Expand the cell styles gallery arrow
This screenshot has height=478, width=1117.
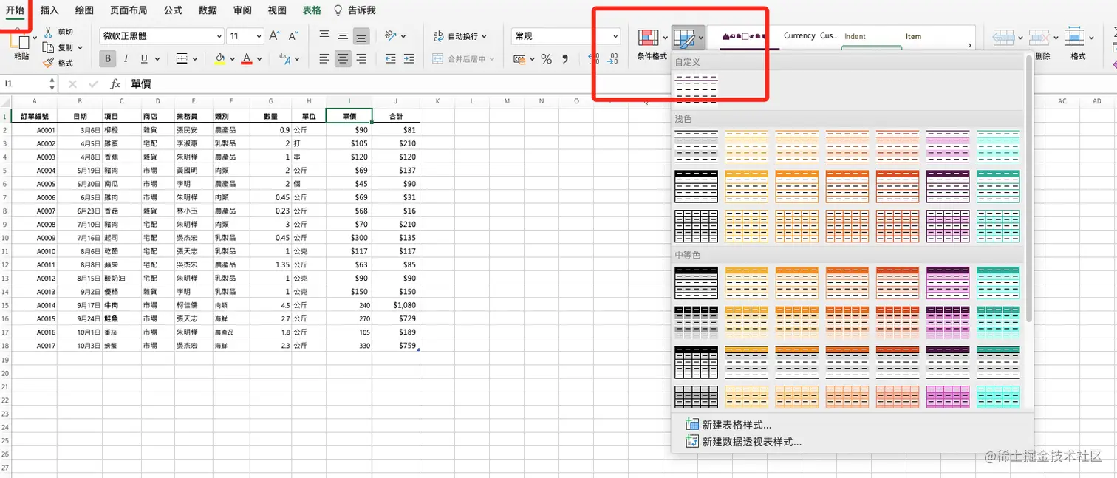pyautogui.click(x=970, y=45)
